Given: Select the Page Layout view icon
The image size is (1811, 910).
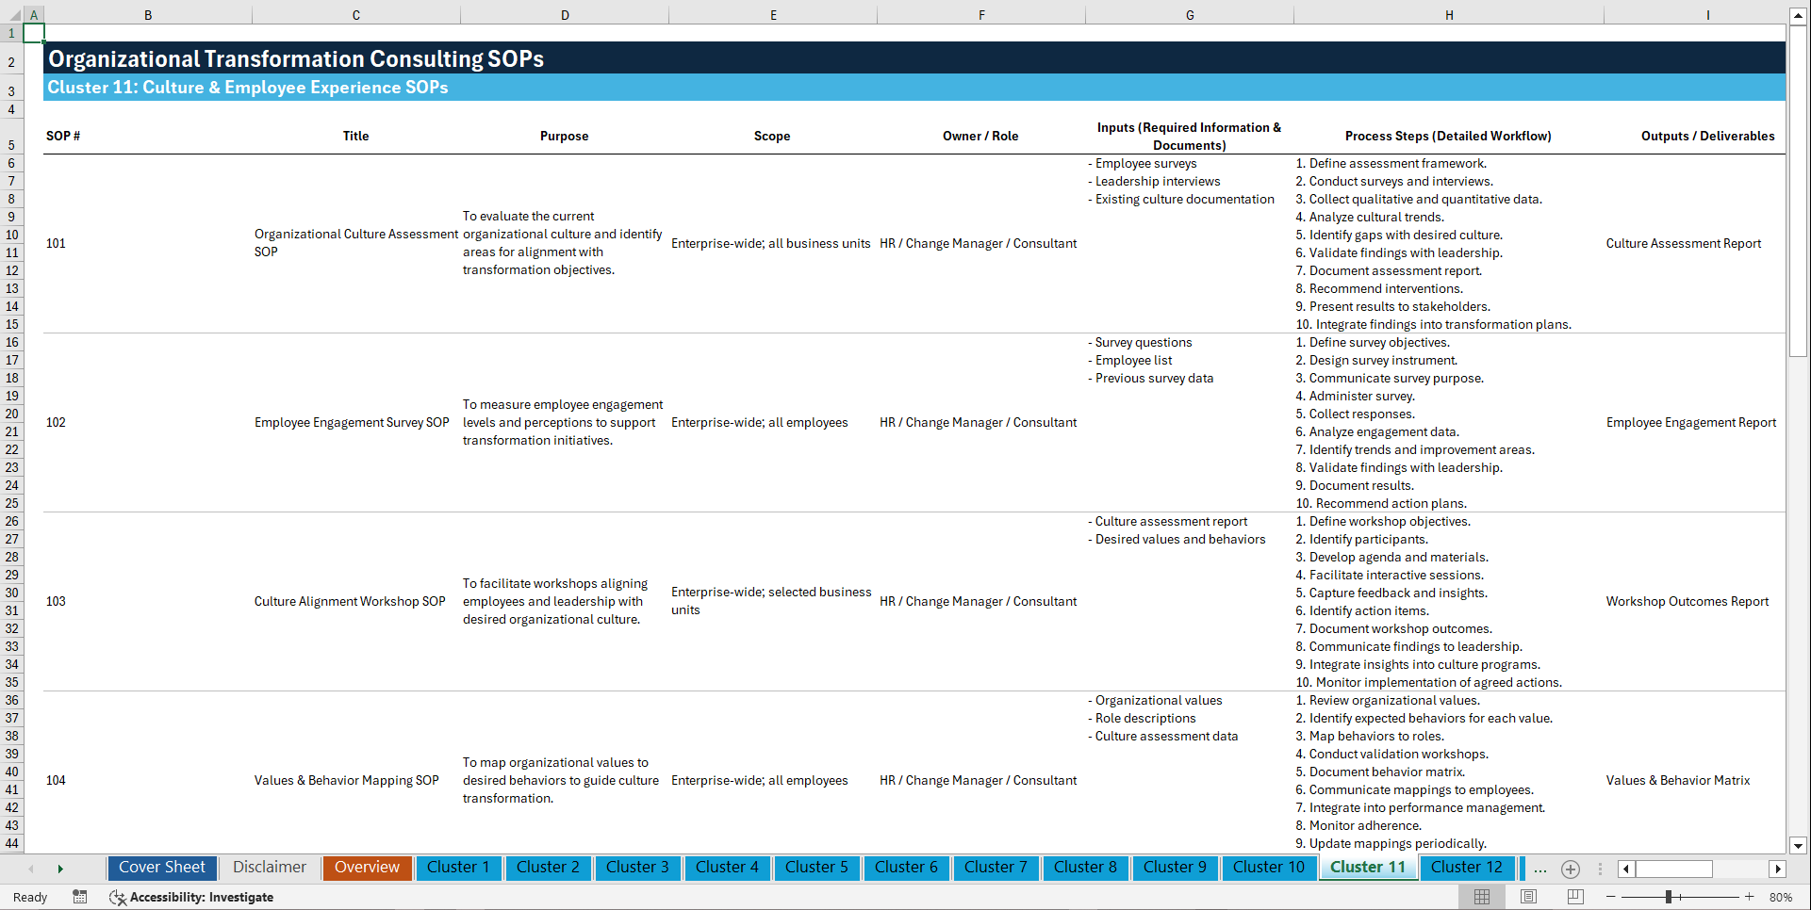Looking at the screenshot, I should pyautogui.click(x=1527, y=897).
